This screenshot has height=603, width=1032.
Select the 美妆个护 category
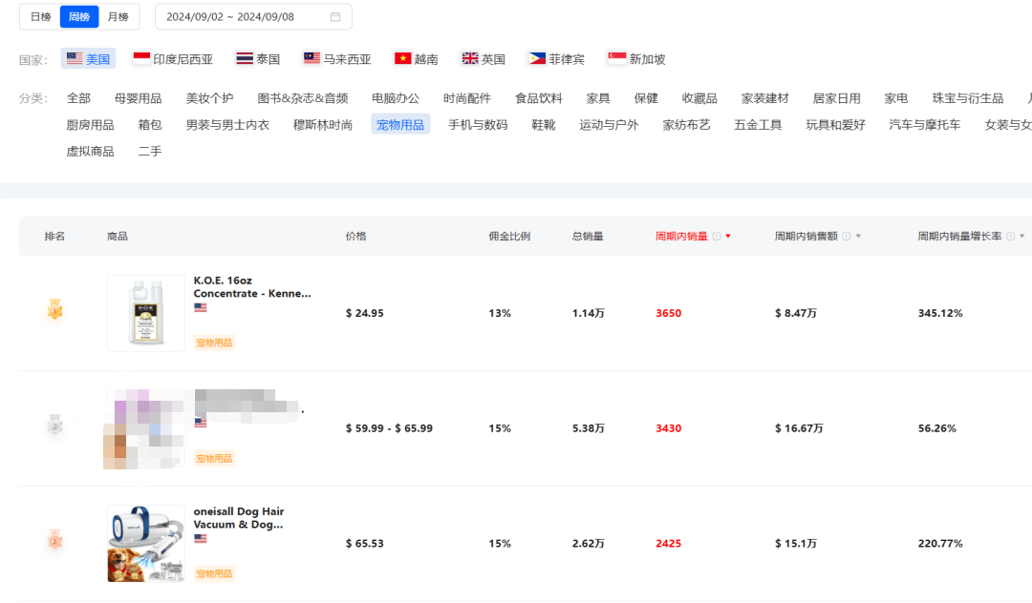[209, 98]
